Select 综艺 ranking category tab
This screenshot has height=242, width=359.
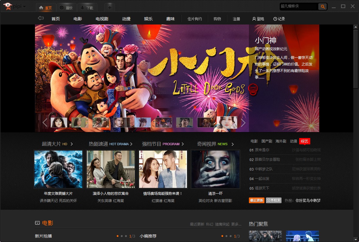304,141
